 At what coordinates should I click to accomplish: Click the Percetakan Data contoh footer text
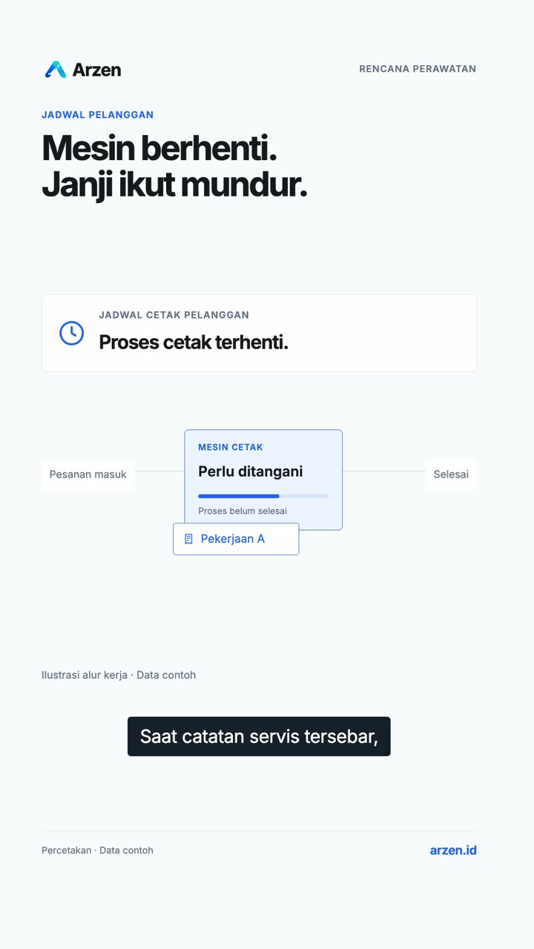97,850
